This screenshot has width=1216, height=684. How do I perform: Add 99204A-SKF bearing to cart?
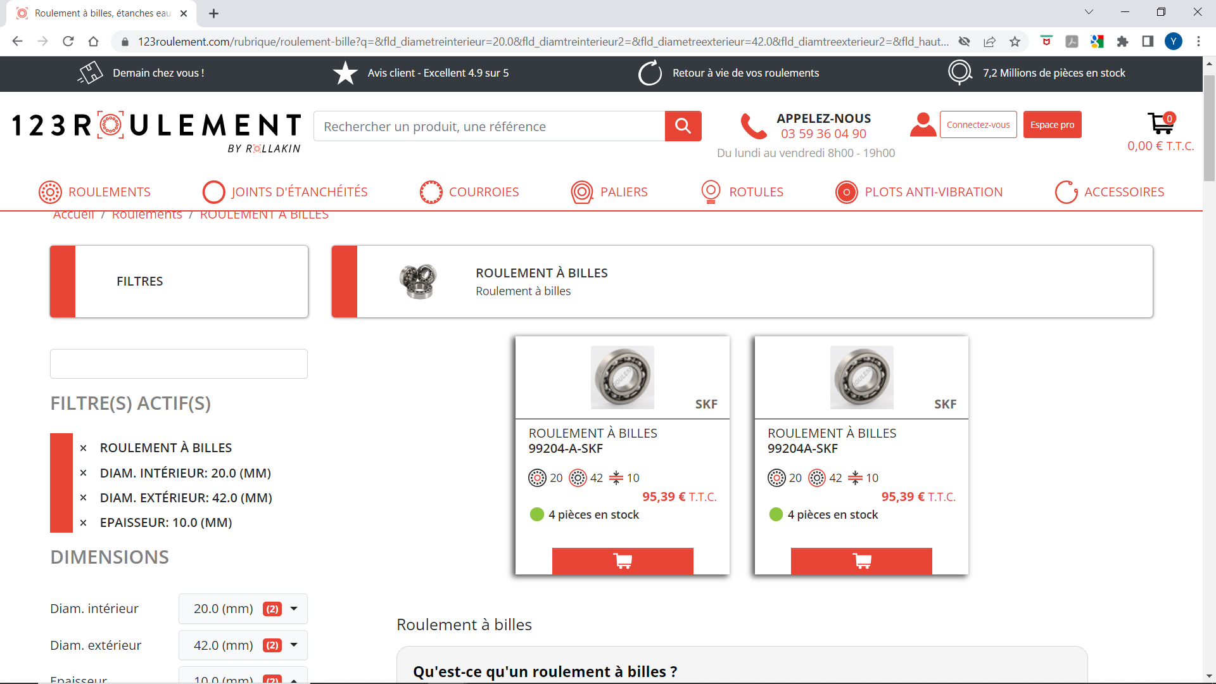pyautogui.click(x=861, y=561)
